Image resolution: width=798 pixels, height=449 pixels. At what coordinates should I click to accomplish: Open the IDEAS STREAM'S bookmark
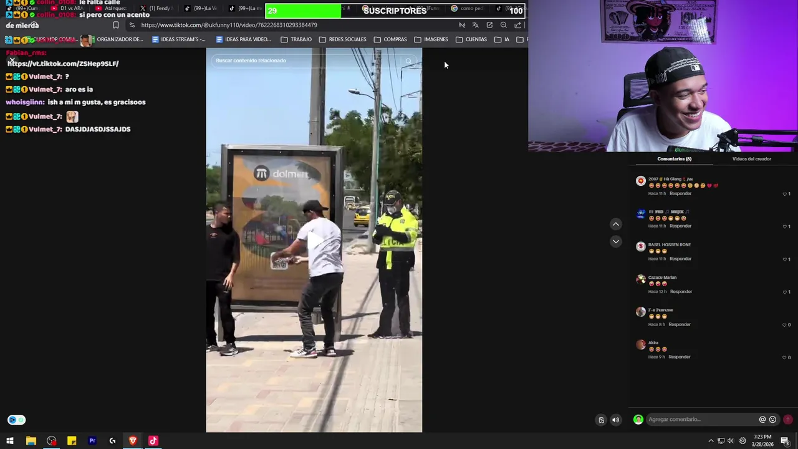tap(178, 39)
